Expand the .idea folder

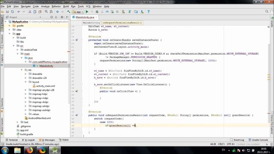point(9,30)
